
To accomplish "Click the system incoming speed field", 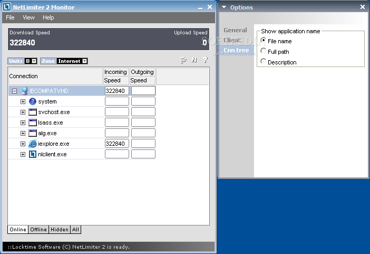I will coord(117,101).
